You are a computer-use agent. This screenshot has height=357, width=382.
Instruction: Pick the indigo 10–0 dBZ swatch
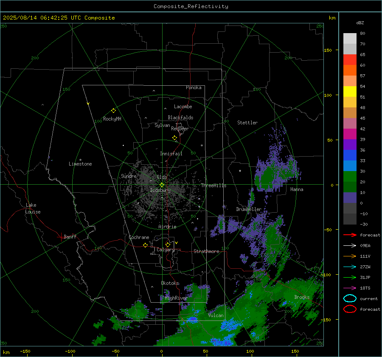(x=350, y=197)
